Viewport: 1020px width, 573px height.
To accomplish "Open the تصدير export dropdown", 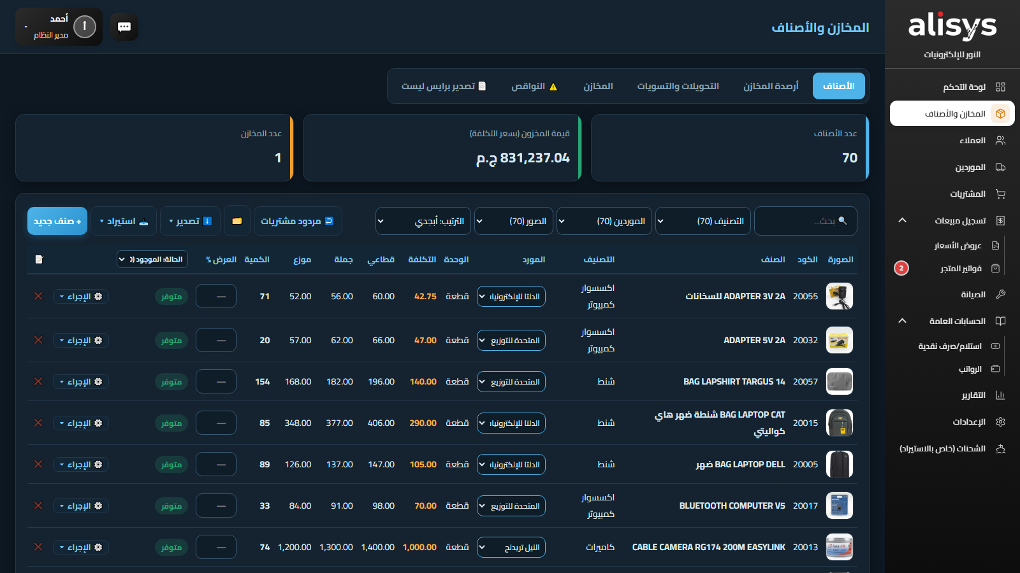I will [x=190, y=221].
